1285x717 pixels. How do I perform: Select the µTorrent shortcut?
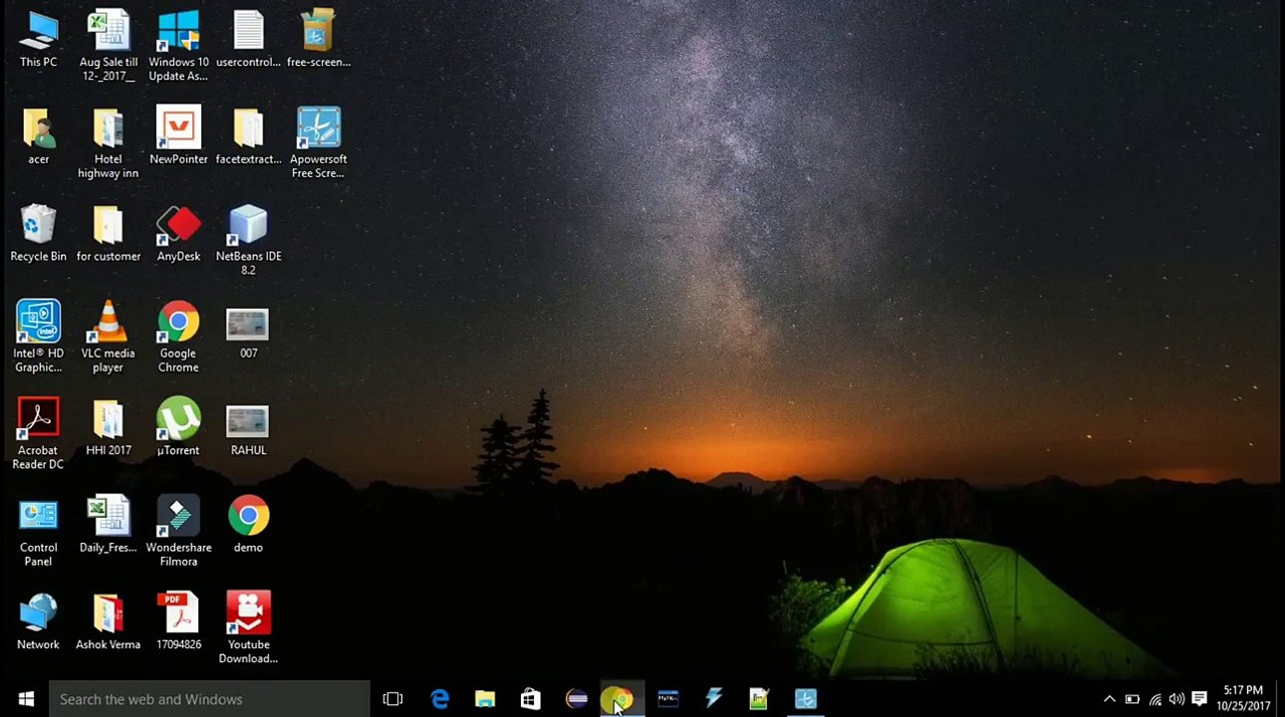coord(178,427)
